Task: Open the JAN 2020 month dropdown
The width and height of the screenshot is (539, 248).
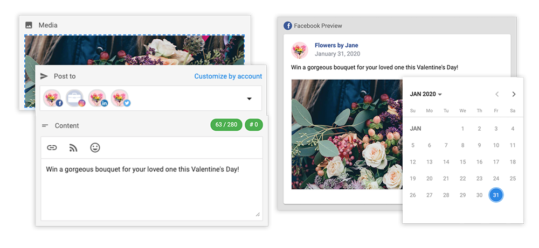Action: coord(426,94)
